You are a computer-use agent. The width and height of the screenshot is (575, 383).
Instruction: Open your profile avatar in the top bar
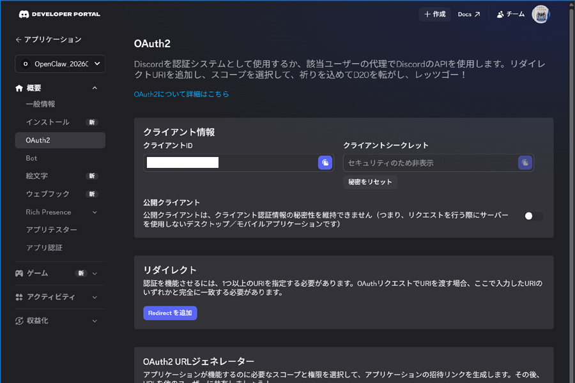pyautogui.click(x=540, y=13)
